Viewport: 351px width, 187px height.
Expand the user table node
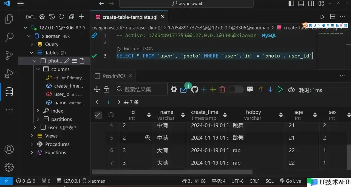tap(35, 128)
